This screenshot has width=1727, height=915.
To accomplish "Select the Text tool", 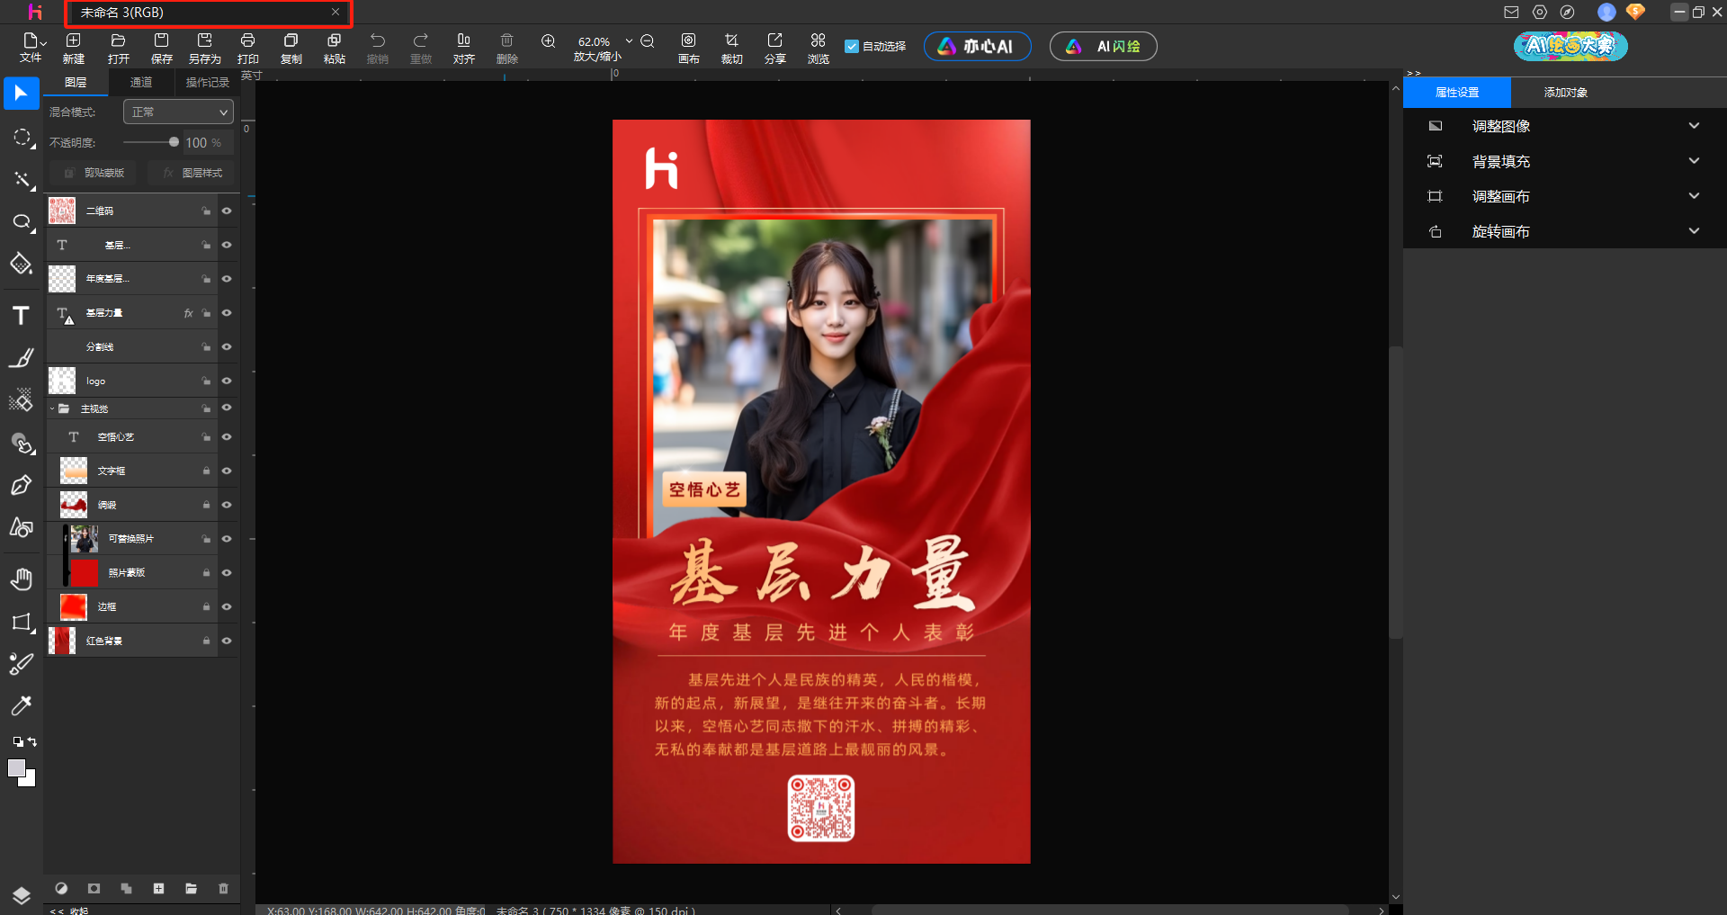I will coord(22,315).
